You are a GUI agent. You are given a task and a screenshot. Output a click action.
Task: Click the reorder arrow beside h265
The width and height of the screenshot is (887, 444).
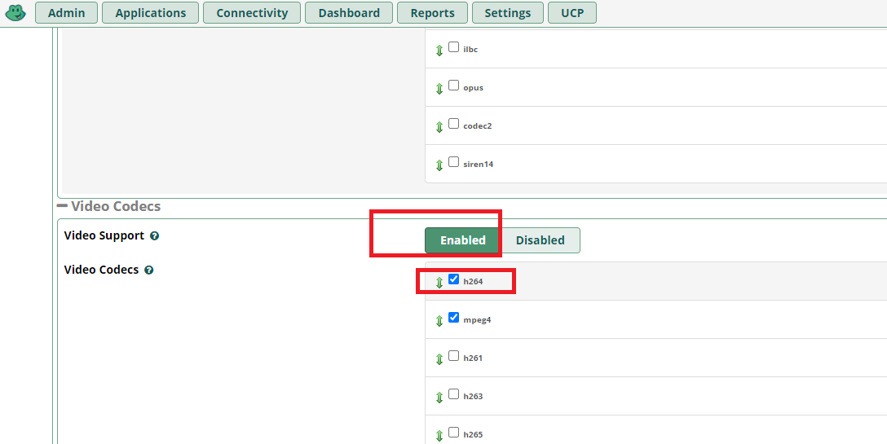point(439,436)
